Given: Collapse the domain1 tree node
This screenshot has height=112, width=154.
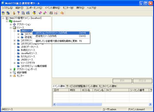Looking at the screenshot, I should point(7,21).
